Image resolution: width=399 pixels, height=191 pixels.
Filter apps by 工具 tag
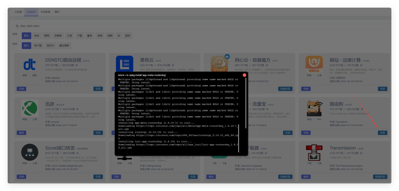click(69, 36)
